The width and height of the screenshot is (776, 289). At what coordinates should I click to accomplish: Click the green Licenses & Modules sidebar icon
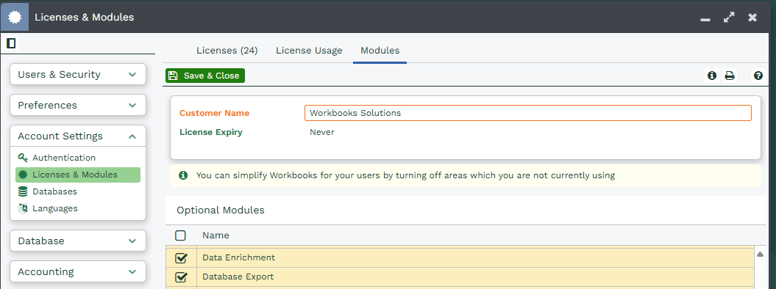click(x=22, y=175)
